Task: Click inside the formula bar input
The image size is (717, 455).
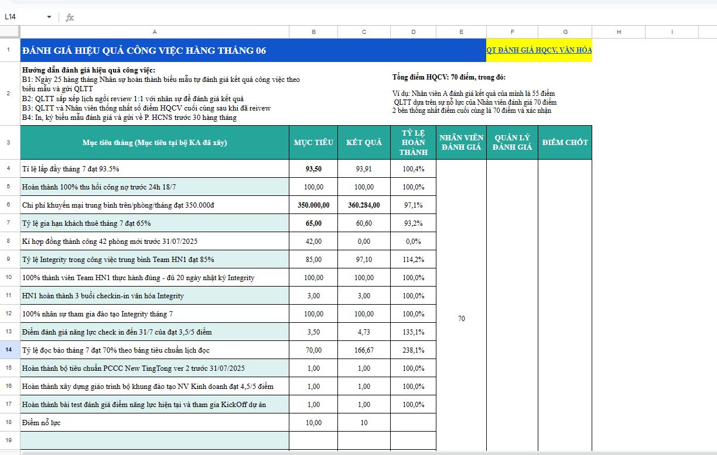Action: point(351,17)
